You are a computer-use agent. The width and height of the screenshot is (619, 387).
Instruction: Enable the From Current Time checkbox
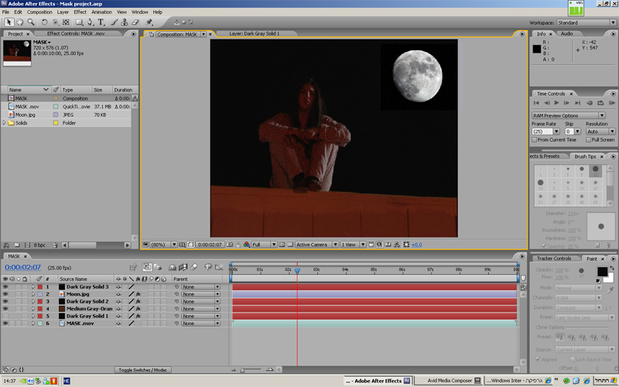tap(535, 140)
